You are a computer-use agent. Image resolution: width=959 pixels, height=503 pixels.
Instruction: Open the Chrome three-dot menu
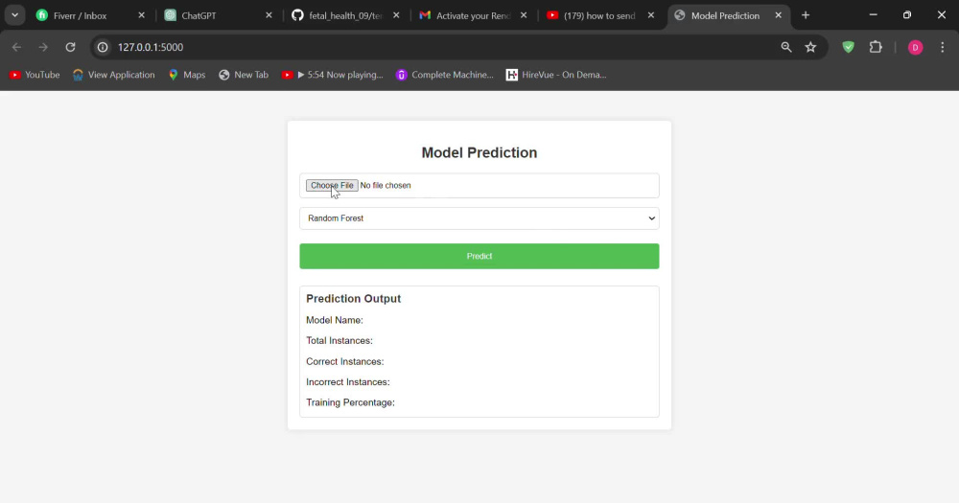(x=942, y=47)
